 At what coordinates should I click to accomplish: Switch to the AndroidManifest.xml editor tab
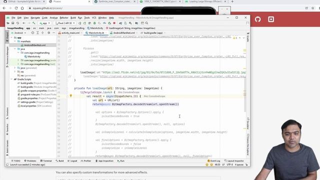(x=124, y=32)
